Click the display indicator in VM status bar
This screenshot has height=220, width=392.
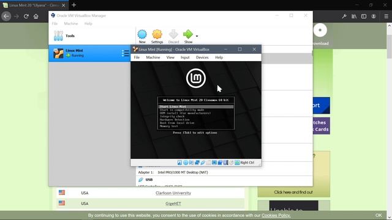click(x=214, y=163)
